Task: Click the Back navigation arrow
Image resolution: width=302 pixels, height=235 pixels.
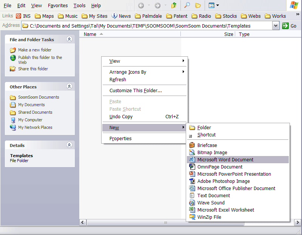Action: click(x=141, y=6)
